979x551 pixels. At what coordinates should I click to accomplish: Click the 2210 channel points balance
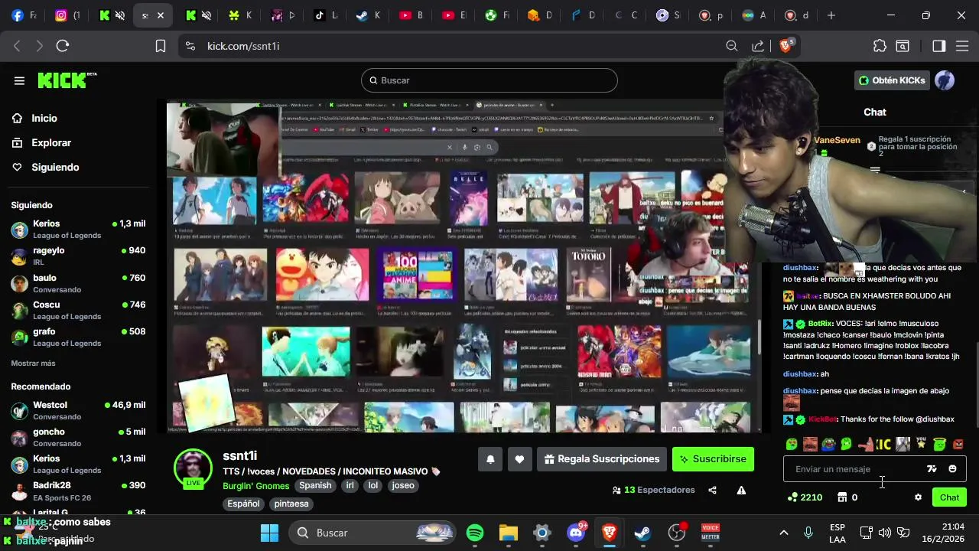[x=805, y=497]
